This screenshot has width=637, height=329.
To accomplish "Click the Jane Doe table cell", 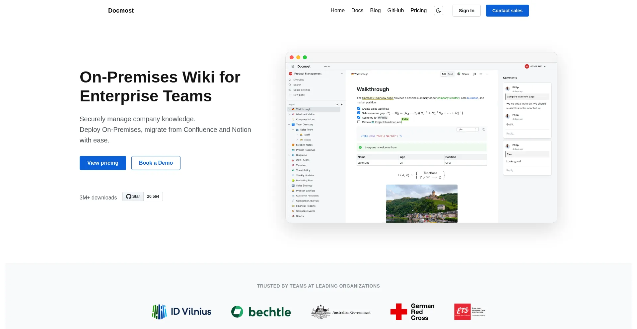I will 378,163.
